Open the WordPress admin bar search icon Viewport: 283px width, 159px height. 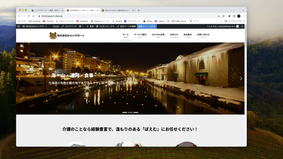tap(242, 26)
